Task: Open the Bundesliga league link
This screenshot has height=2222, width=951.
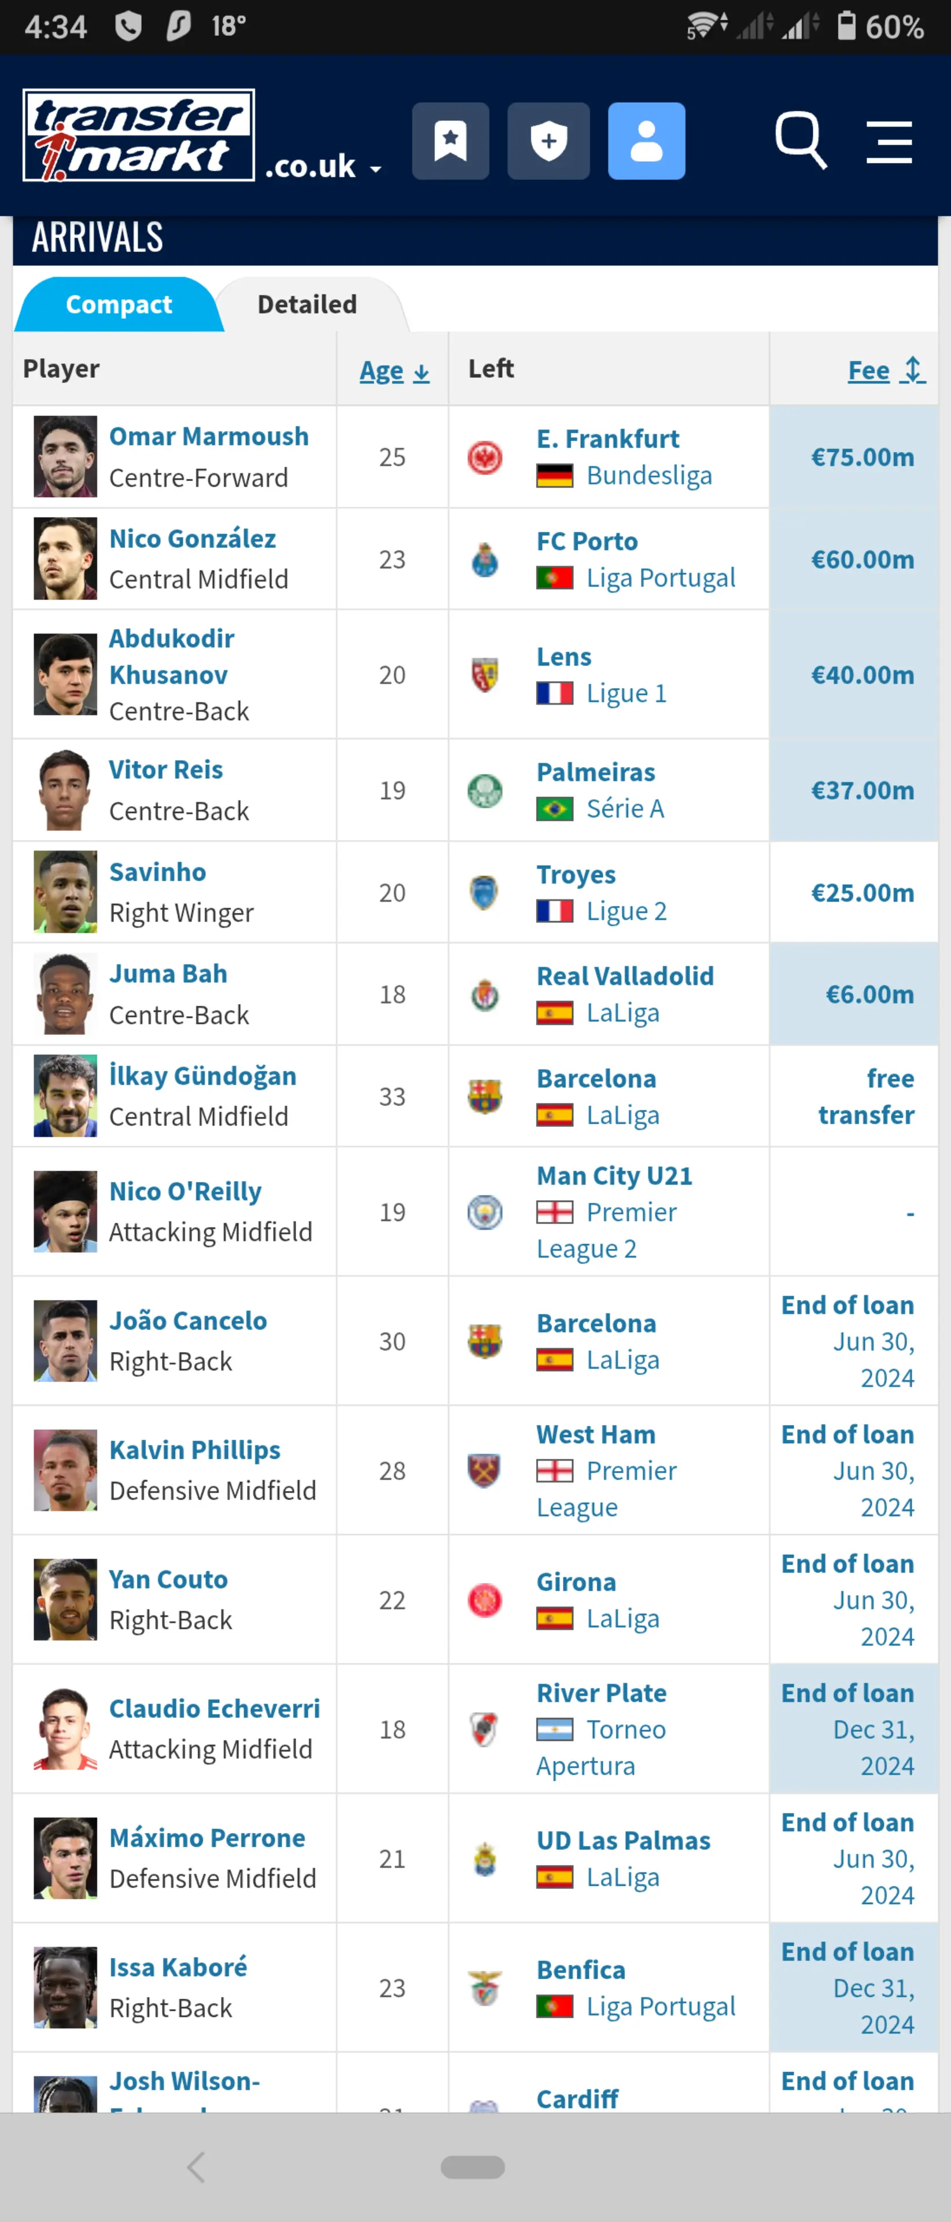Action: [649, 475]
